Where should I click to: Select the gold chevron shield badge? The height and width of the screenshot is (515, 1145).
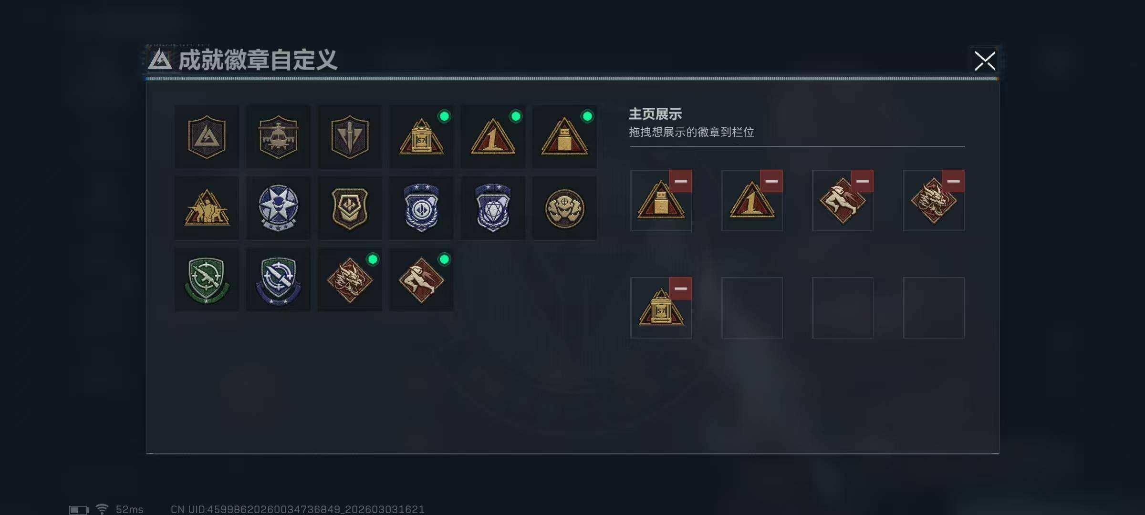350,208
